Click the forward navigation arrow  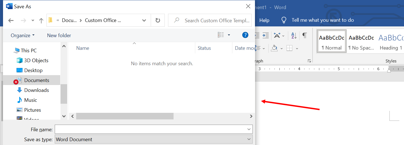[x=23, y=20]
